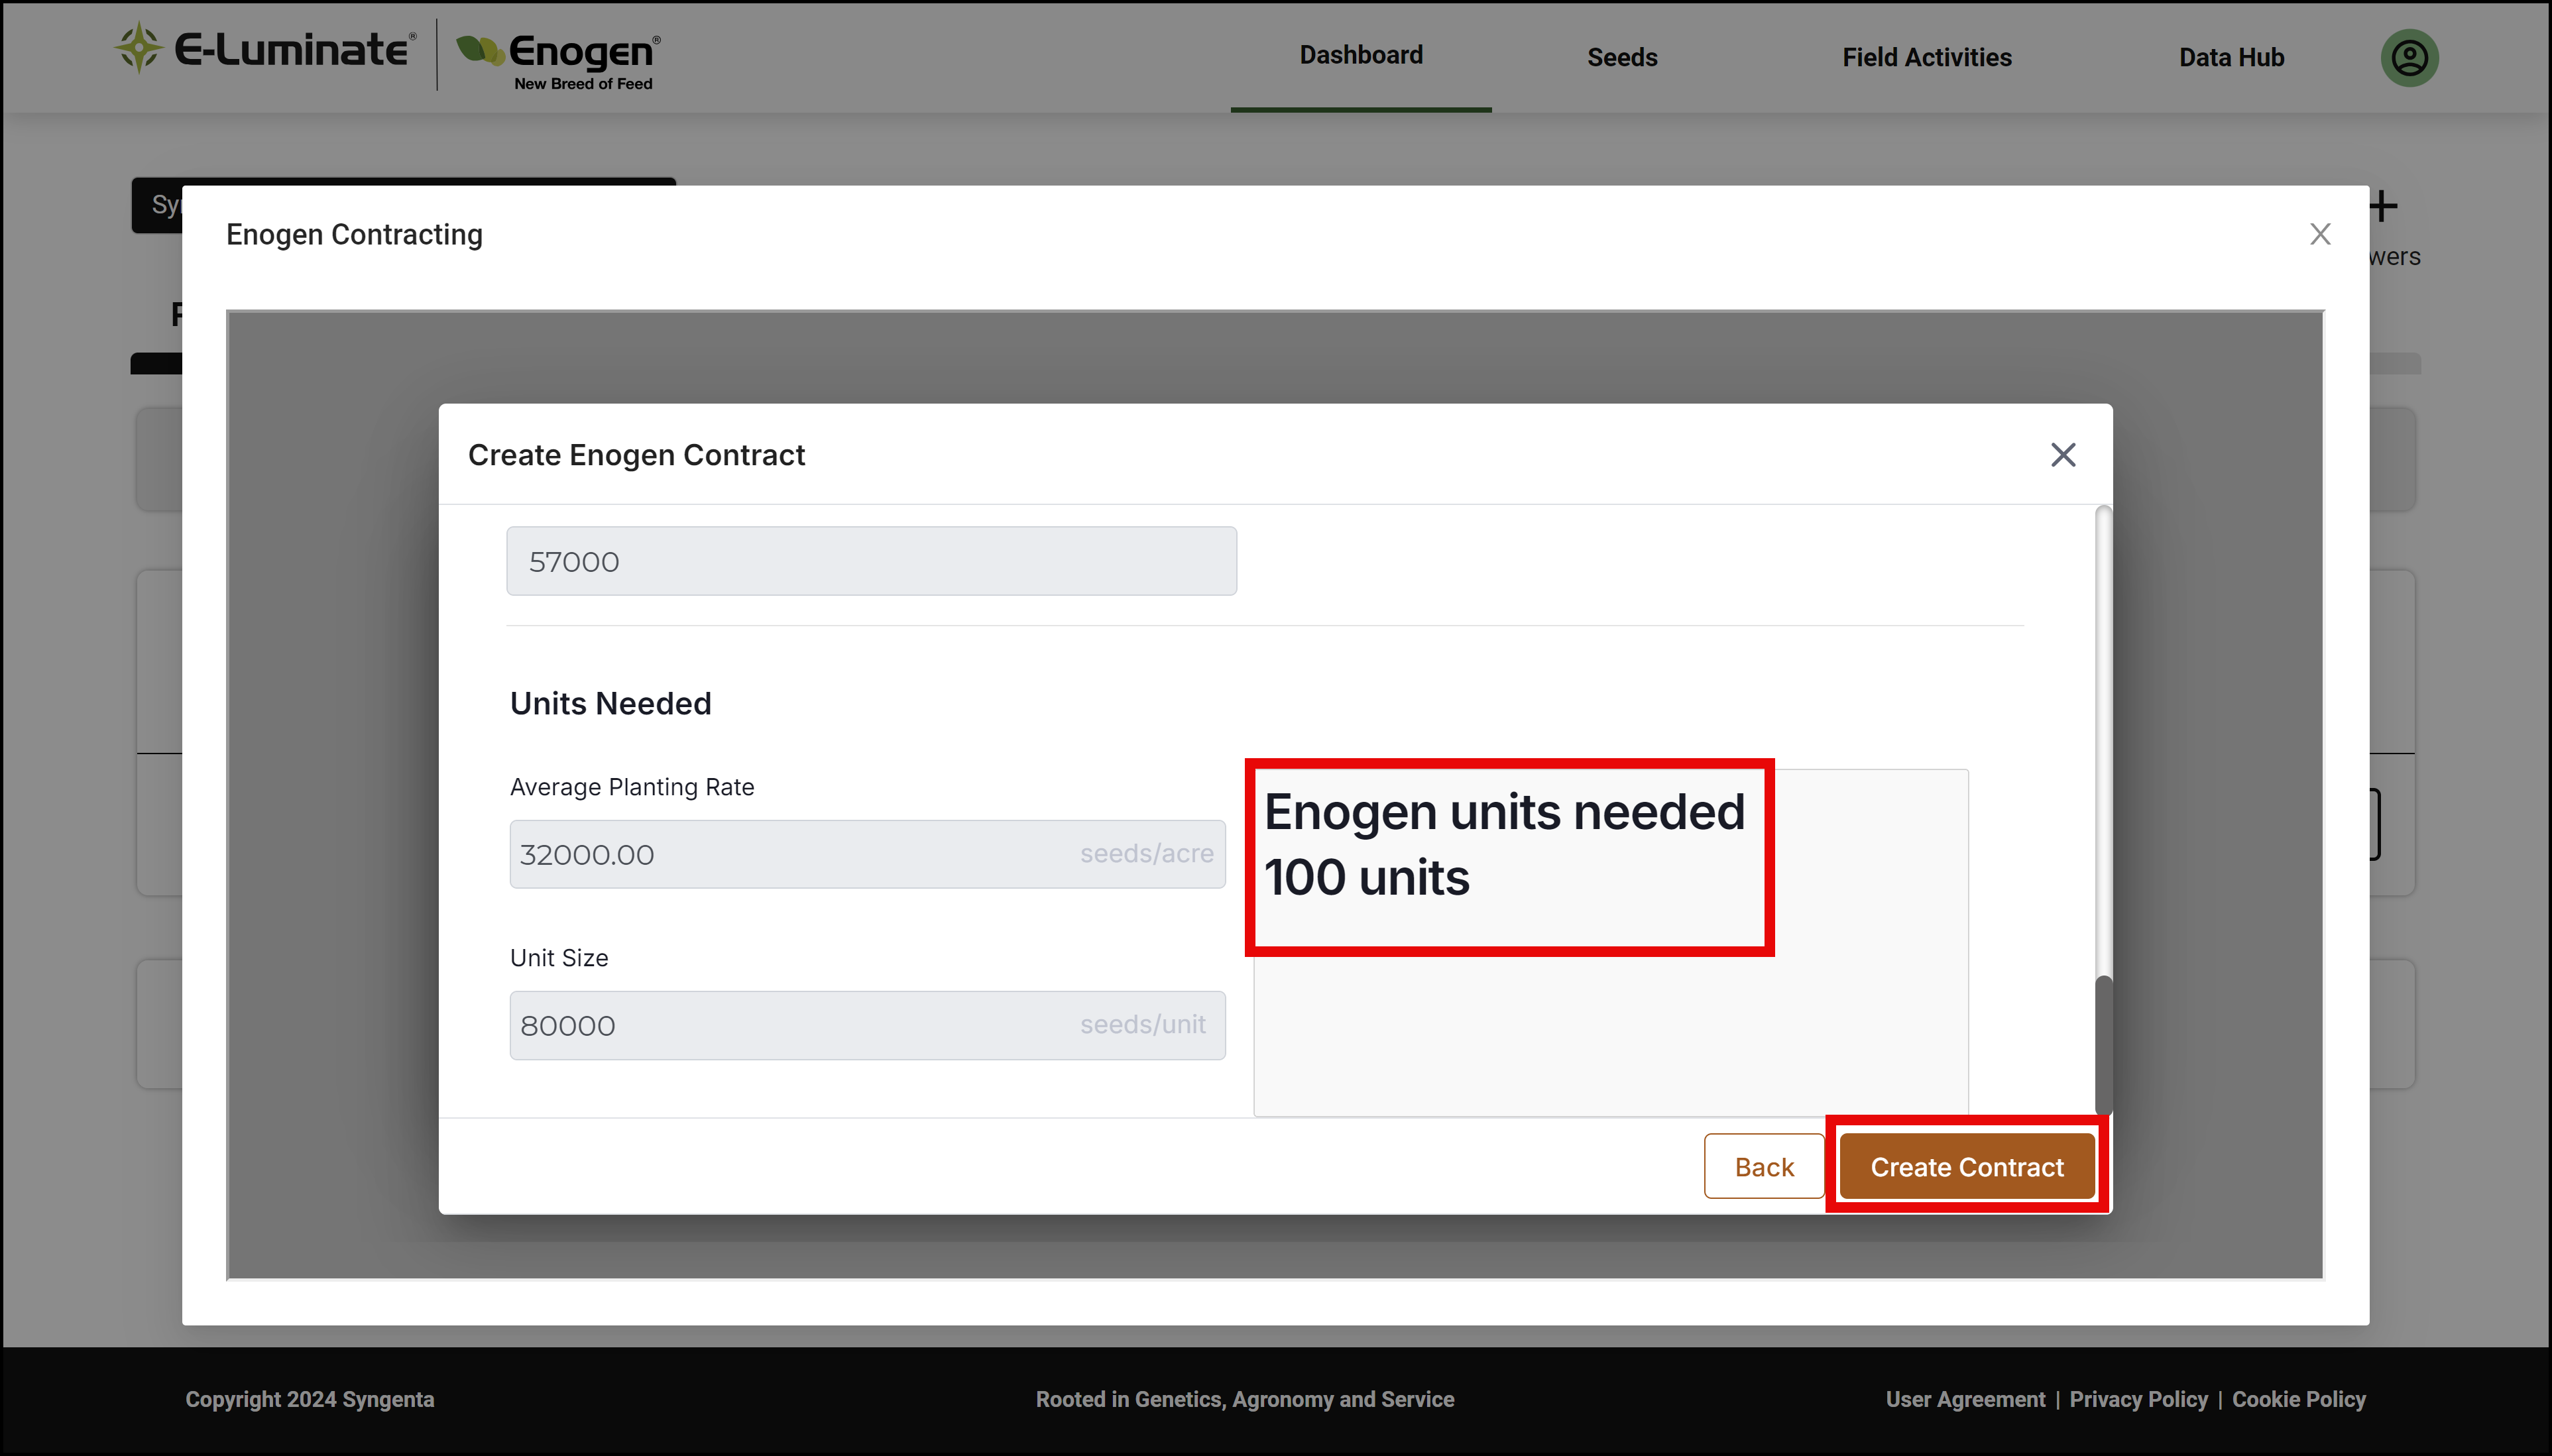Click the 57000 input field
Image resolution: width=2552 pixels, height=1456 pixels.
click(871, 561)
